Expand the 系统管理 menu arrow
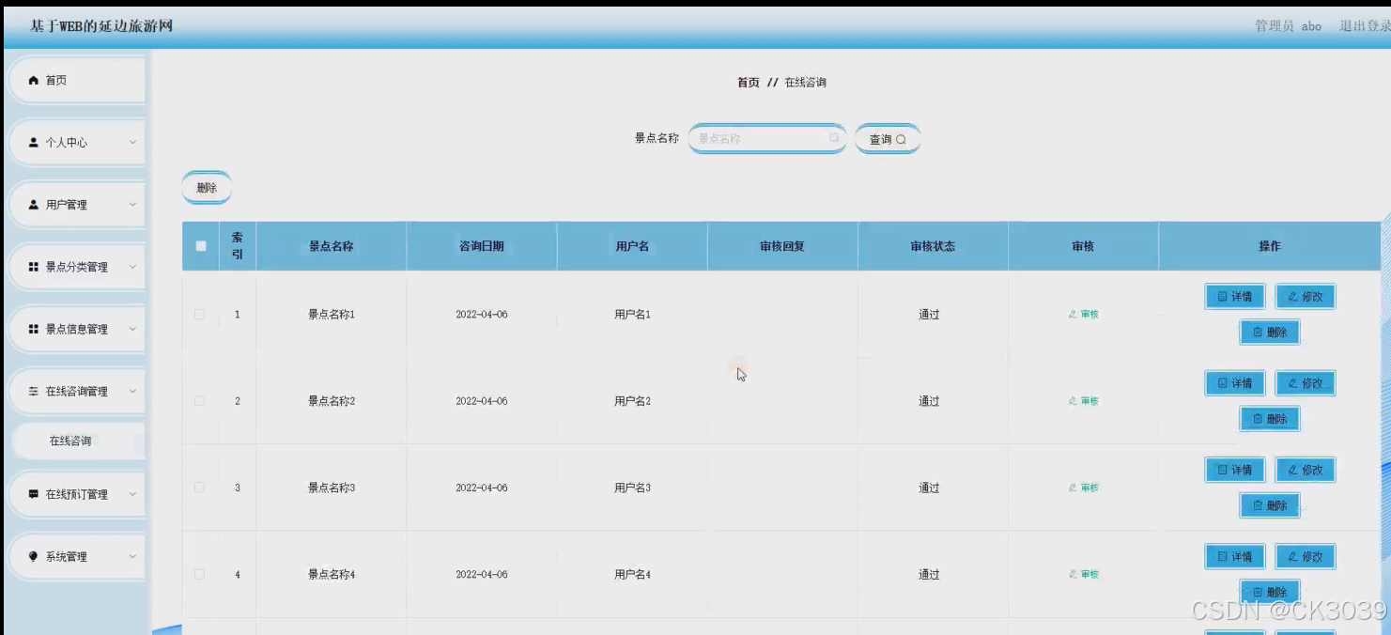Image resolution: width=1391 pixels, height=635 pixels. point(132,556)
